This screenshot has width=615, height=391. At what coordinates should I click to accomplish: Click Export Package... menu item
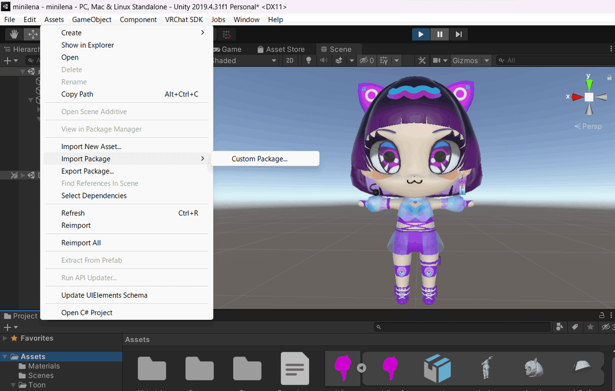coord(127,171)
